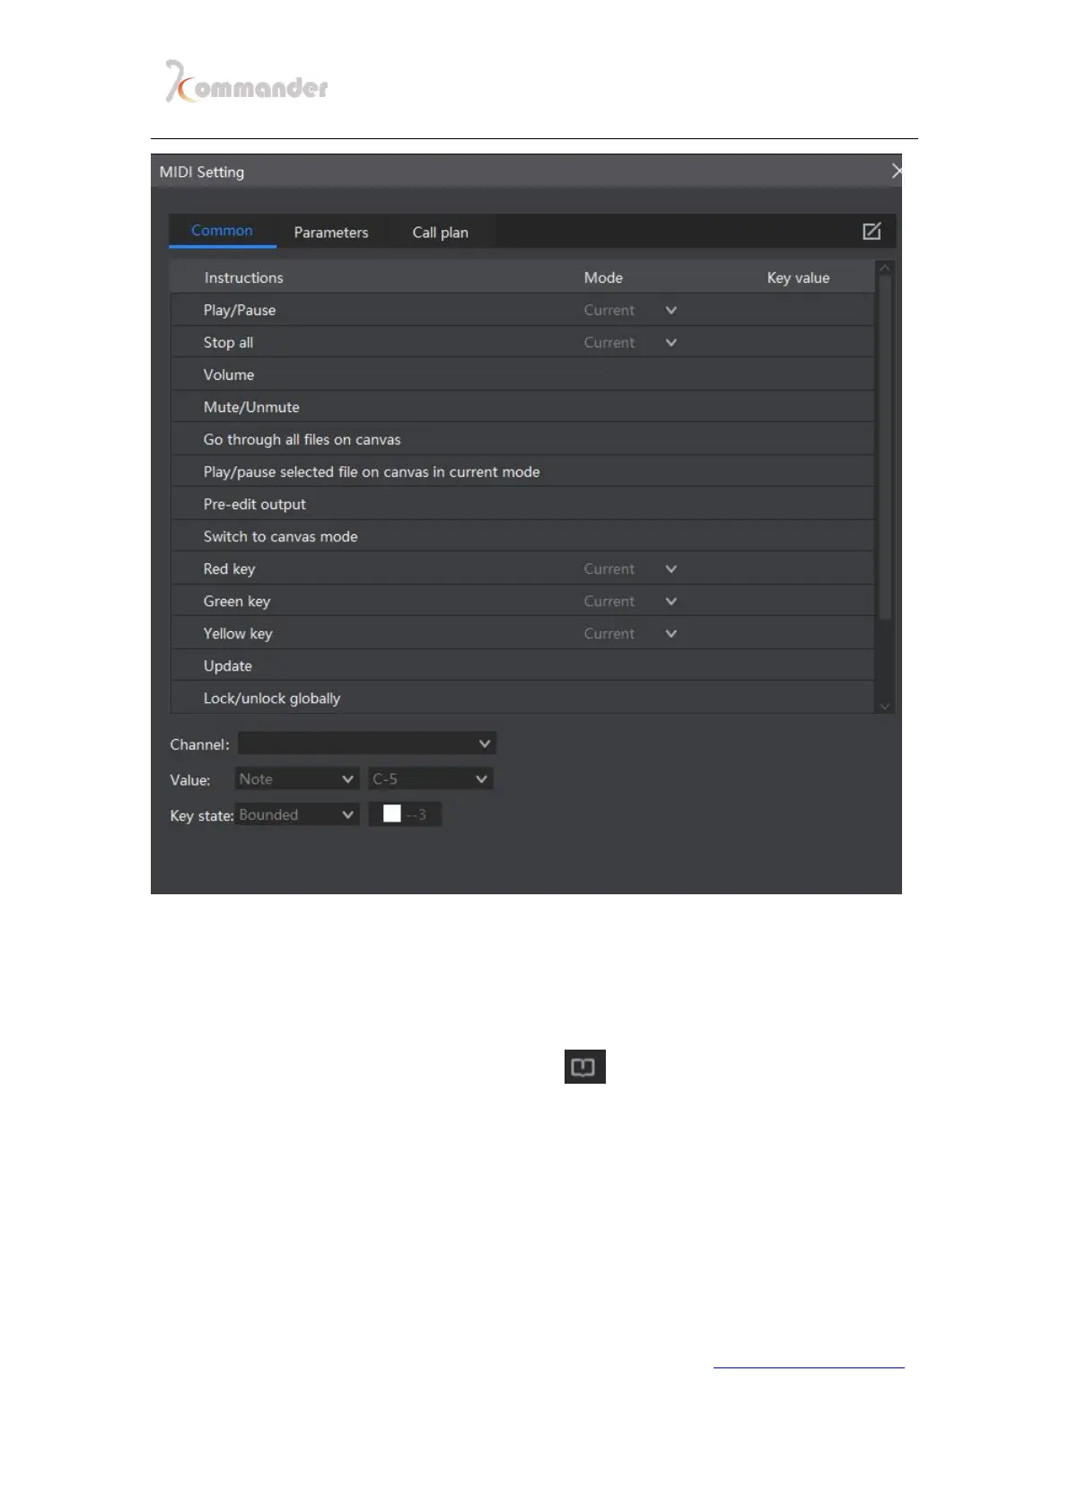
Task: Open the note dropdown showing C-5
Action: pos(430,779)
